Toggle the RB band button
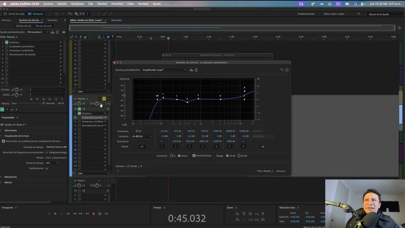 pyautogui.click(x=263, y=147)
